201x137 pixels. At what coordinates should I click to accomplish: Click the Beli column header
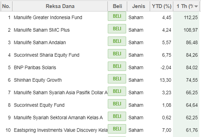click(x=117, y=6)
